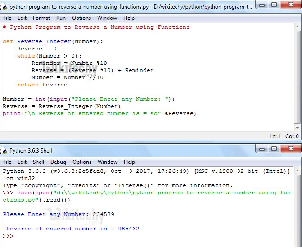Maximize the Python Shell window
Viewport: 302px width, 252px height.
tap(274, 149)
